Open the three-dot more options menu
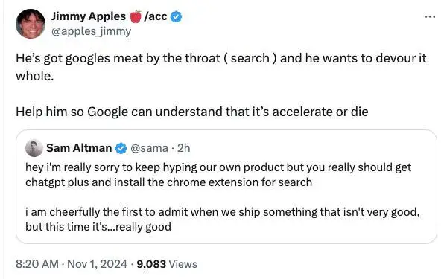This screenshot has height=279, width=441. click(x=430, y=17)
